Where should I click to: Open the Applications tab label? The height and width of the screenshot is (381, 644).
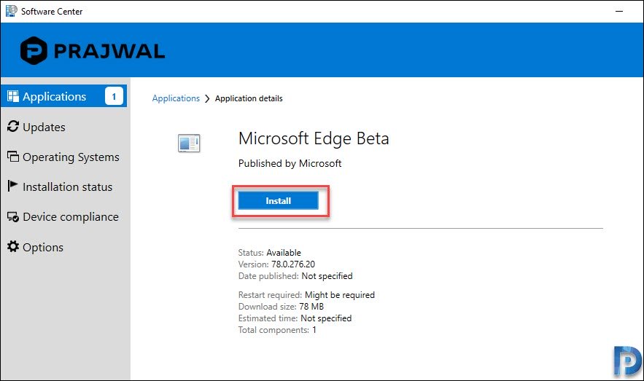(x=54, y=96)
